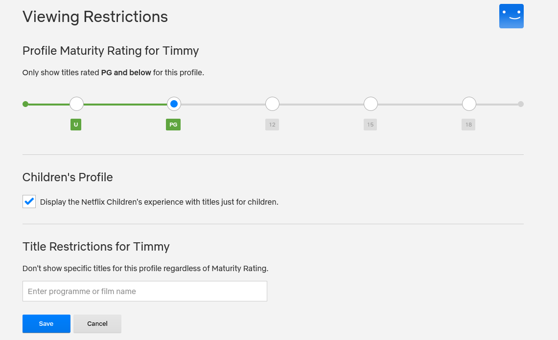Uncheck the Netflix Children's experience checkbox
This screenshot has height=340, width=558.
click(29, 201)
